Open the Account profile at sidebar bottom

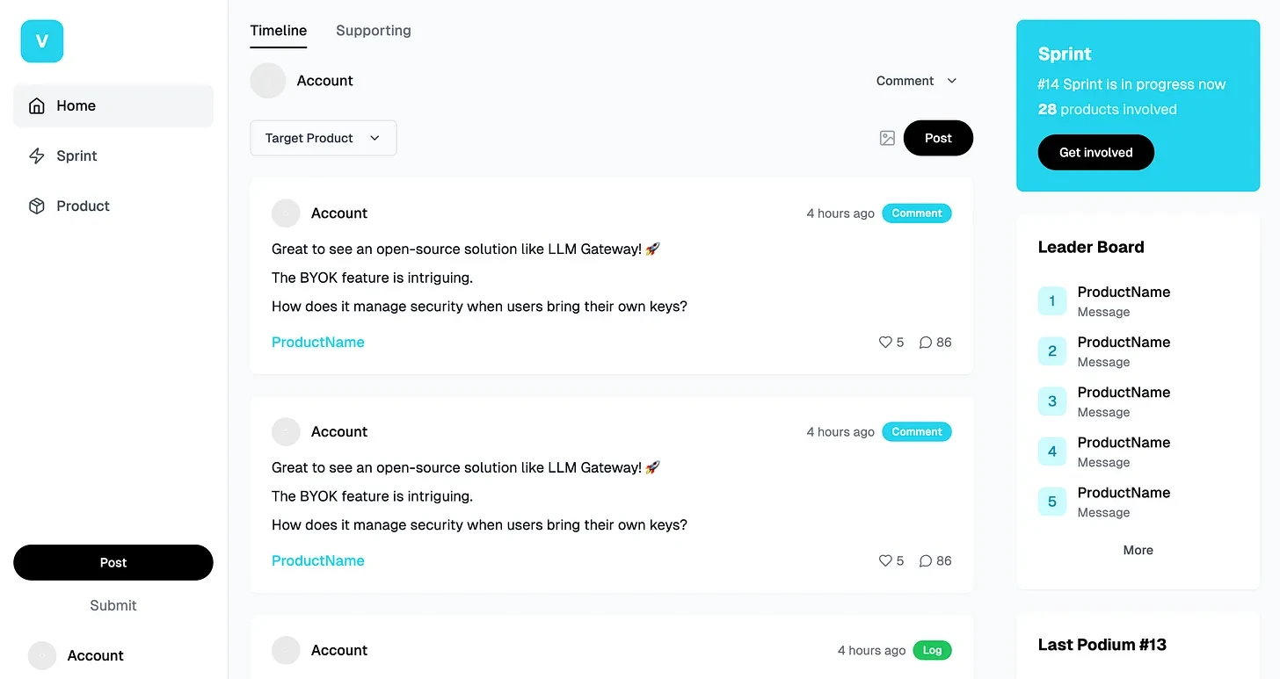[95, 656]
